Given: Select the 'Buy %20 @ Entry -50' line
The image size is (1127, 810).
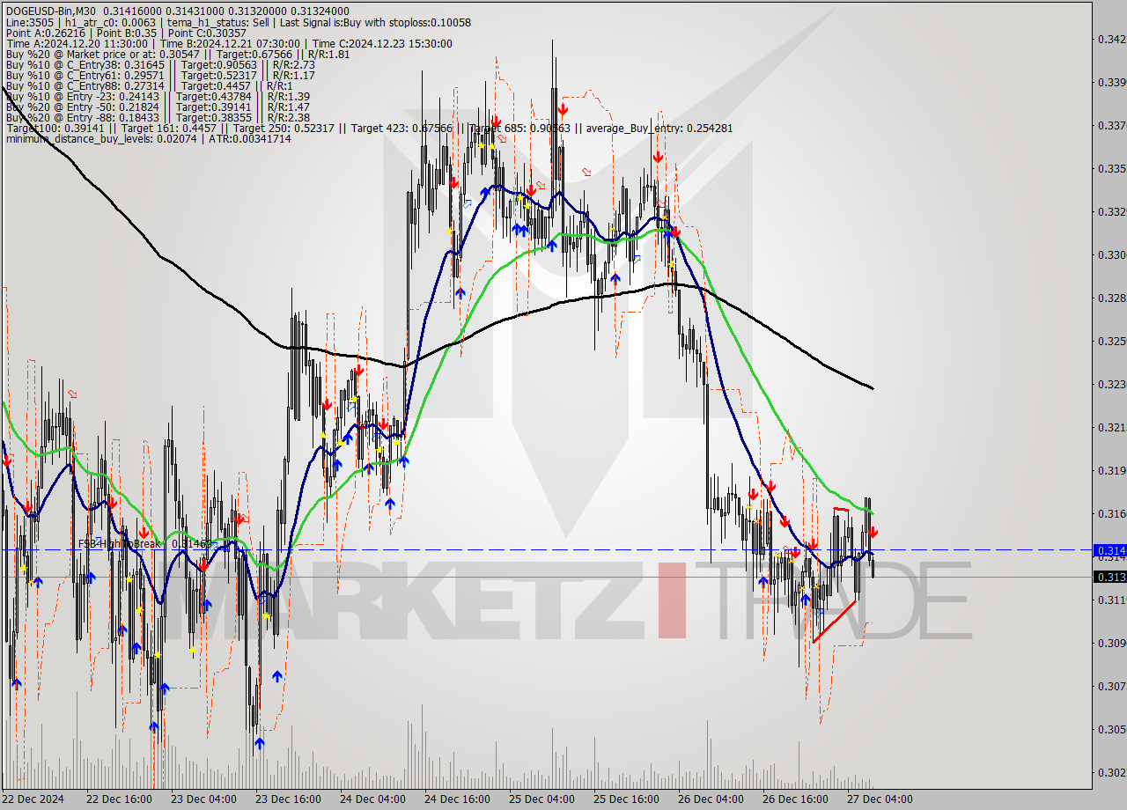Looking at the screenshot, I should pyautogui.click(x=158, y=107).
